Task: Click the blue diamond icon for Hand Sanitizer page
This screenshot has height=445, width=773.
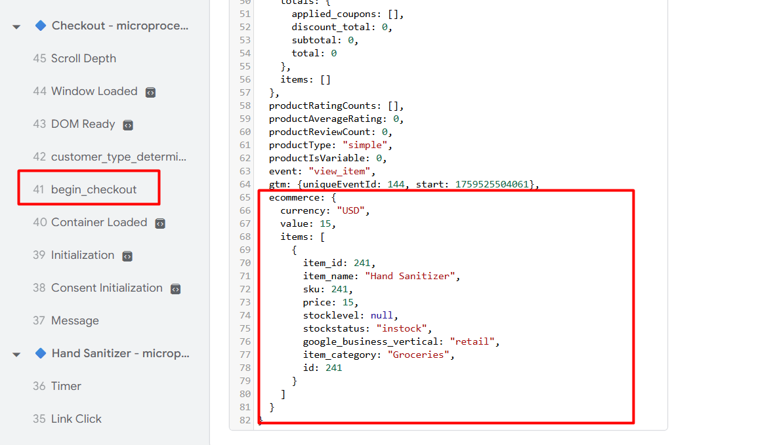Action: click(41, 353)
